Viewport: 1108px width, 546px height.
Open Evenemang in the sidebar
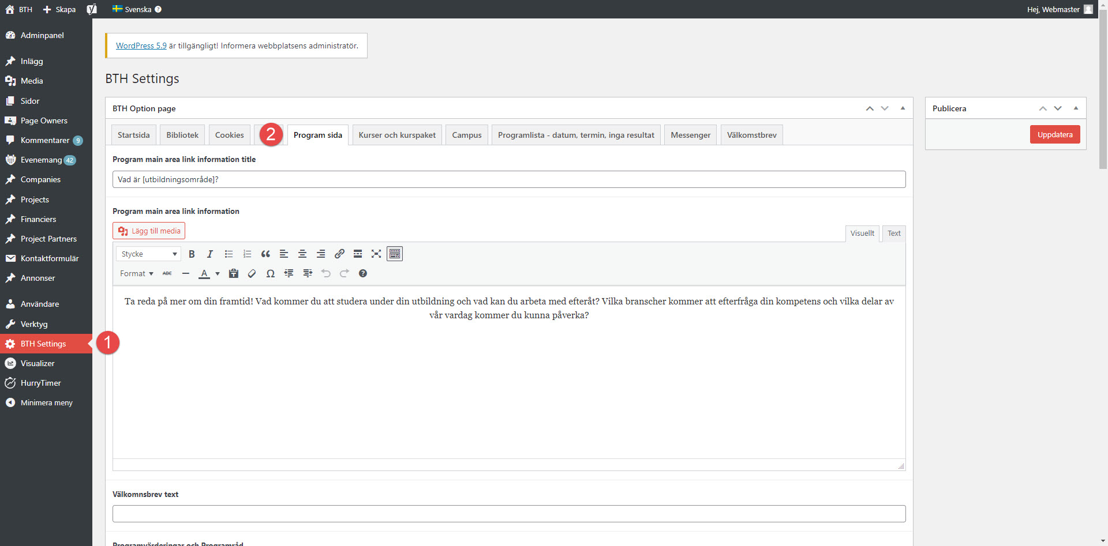coord(46,160)
